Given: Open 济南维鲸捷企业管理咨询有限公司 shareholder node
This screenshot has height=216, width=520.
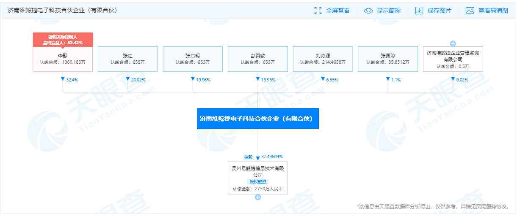Looking at the screenshot, I should click(453, 59).
